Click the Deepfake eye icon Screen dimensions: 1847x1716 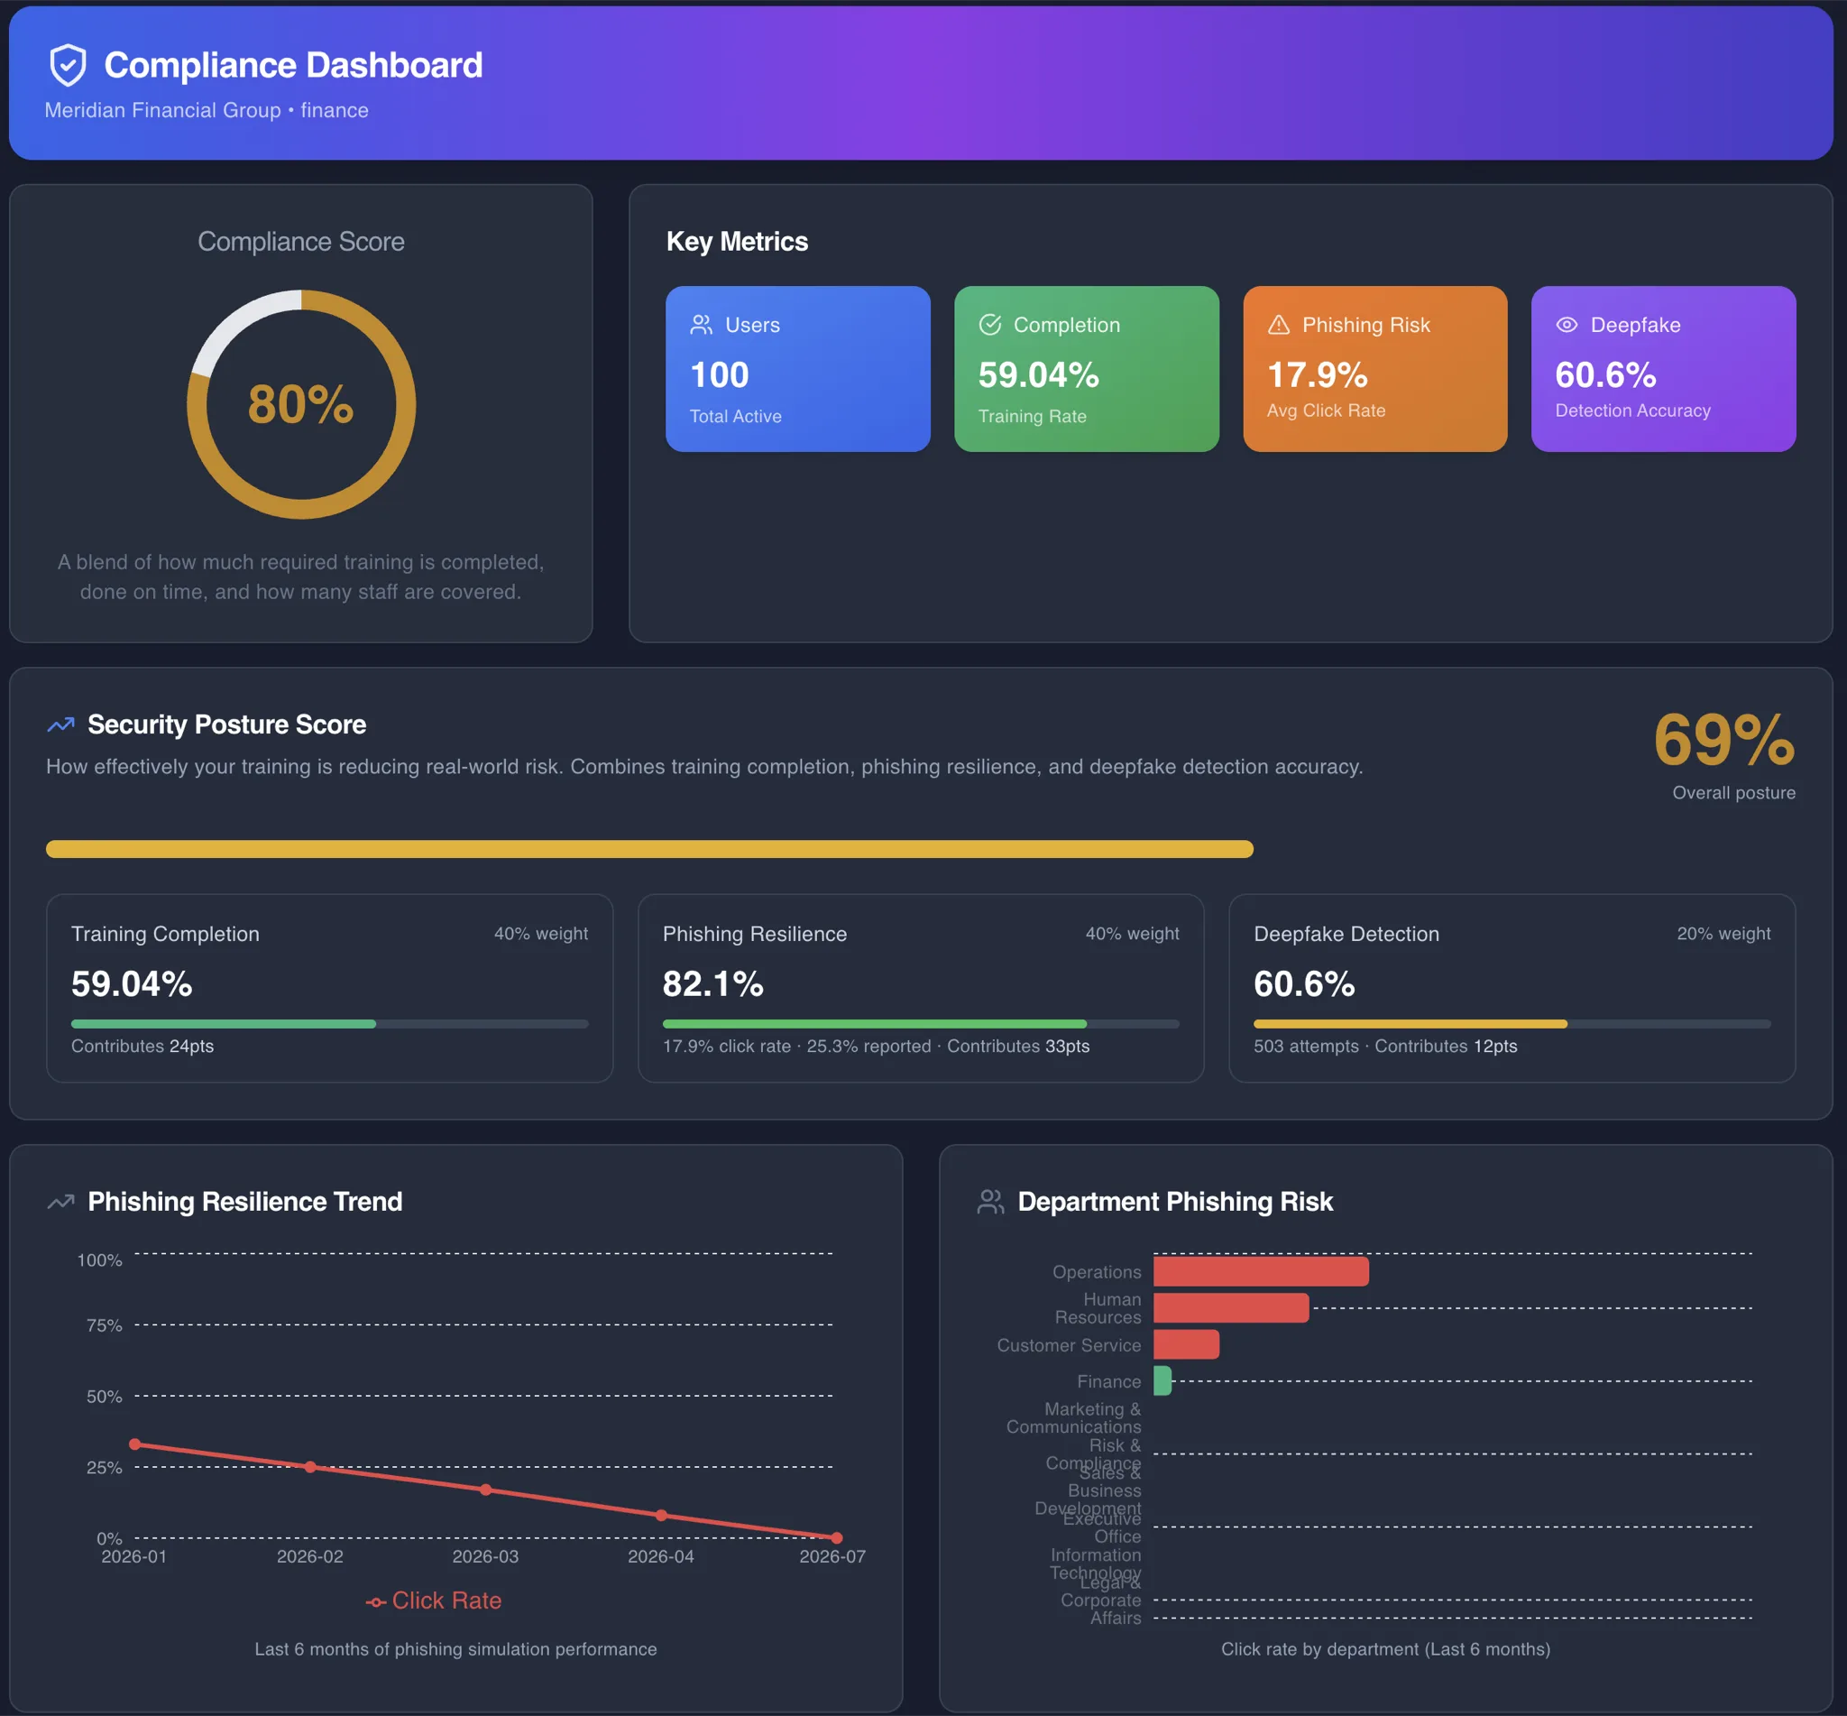click(x=1567, y=325)
